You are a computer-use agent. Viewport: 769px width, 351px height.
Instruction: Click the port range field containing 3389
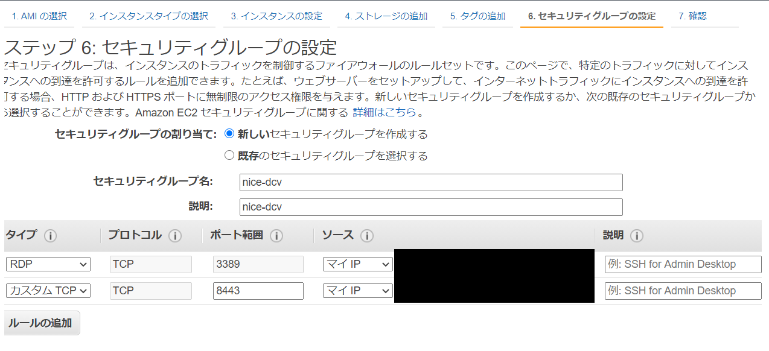coord(258,264)
